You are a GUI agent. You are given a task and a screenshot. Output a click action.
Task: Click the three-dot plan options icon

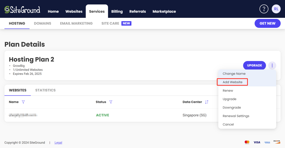(x=272, y=65)
